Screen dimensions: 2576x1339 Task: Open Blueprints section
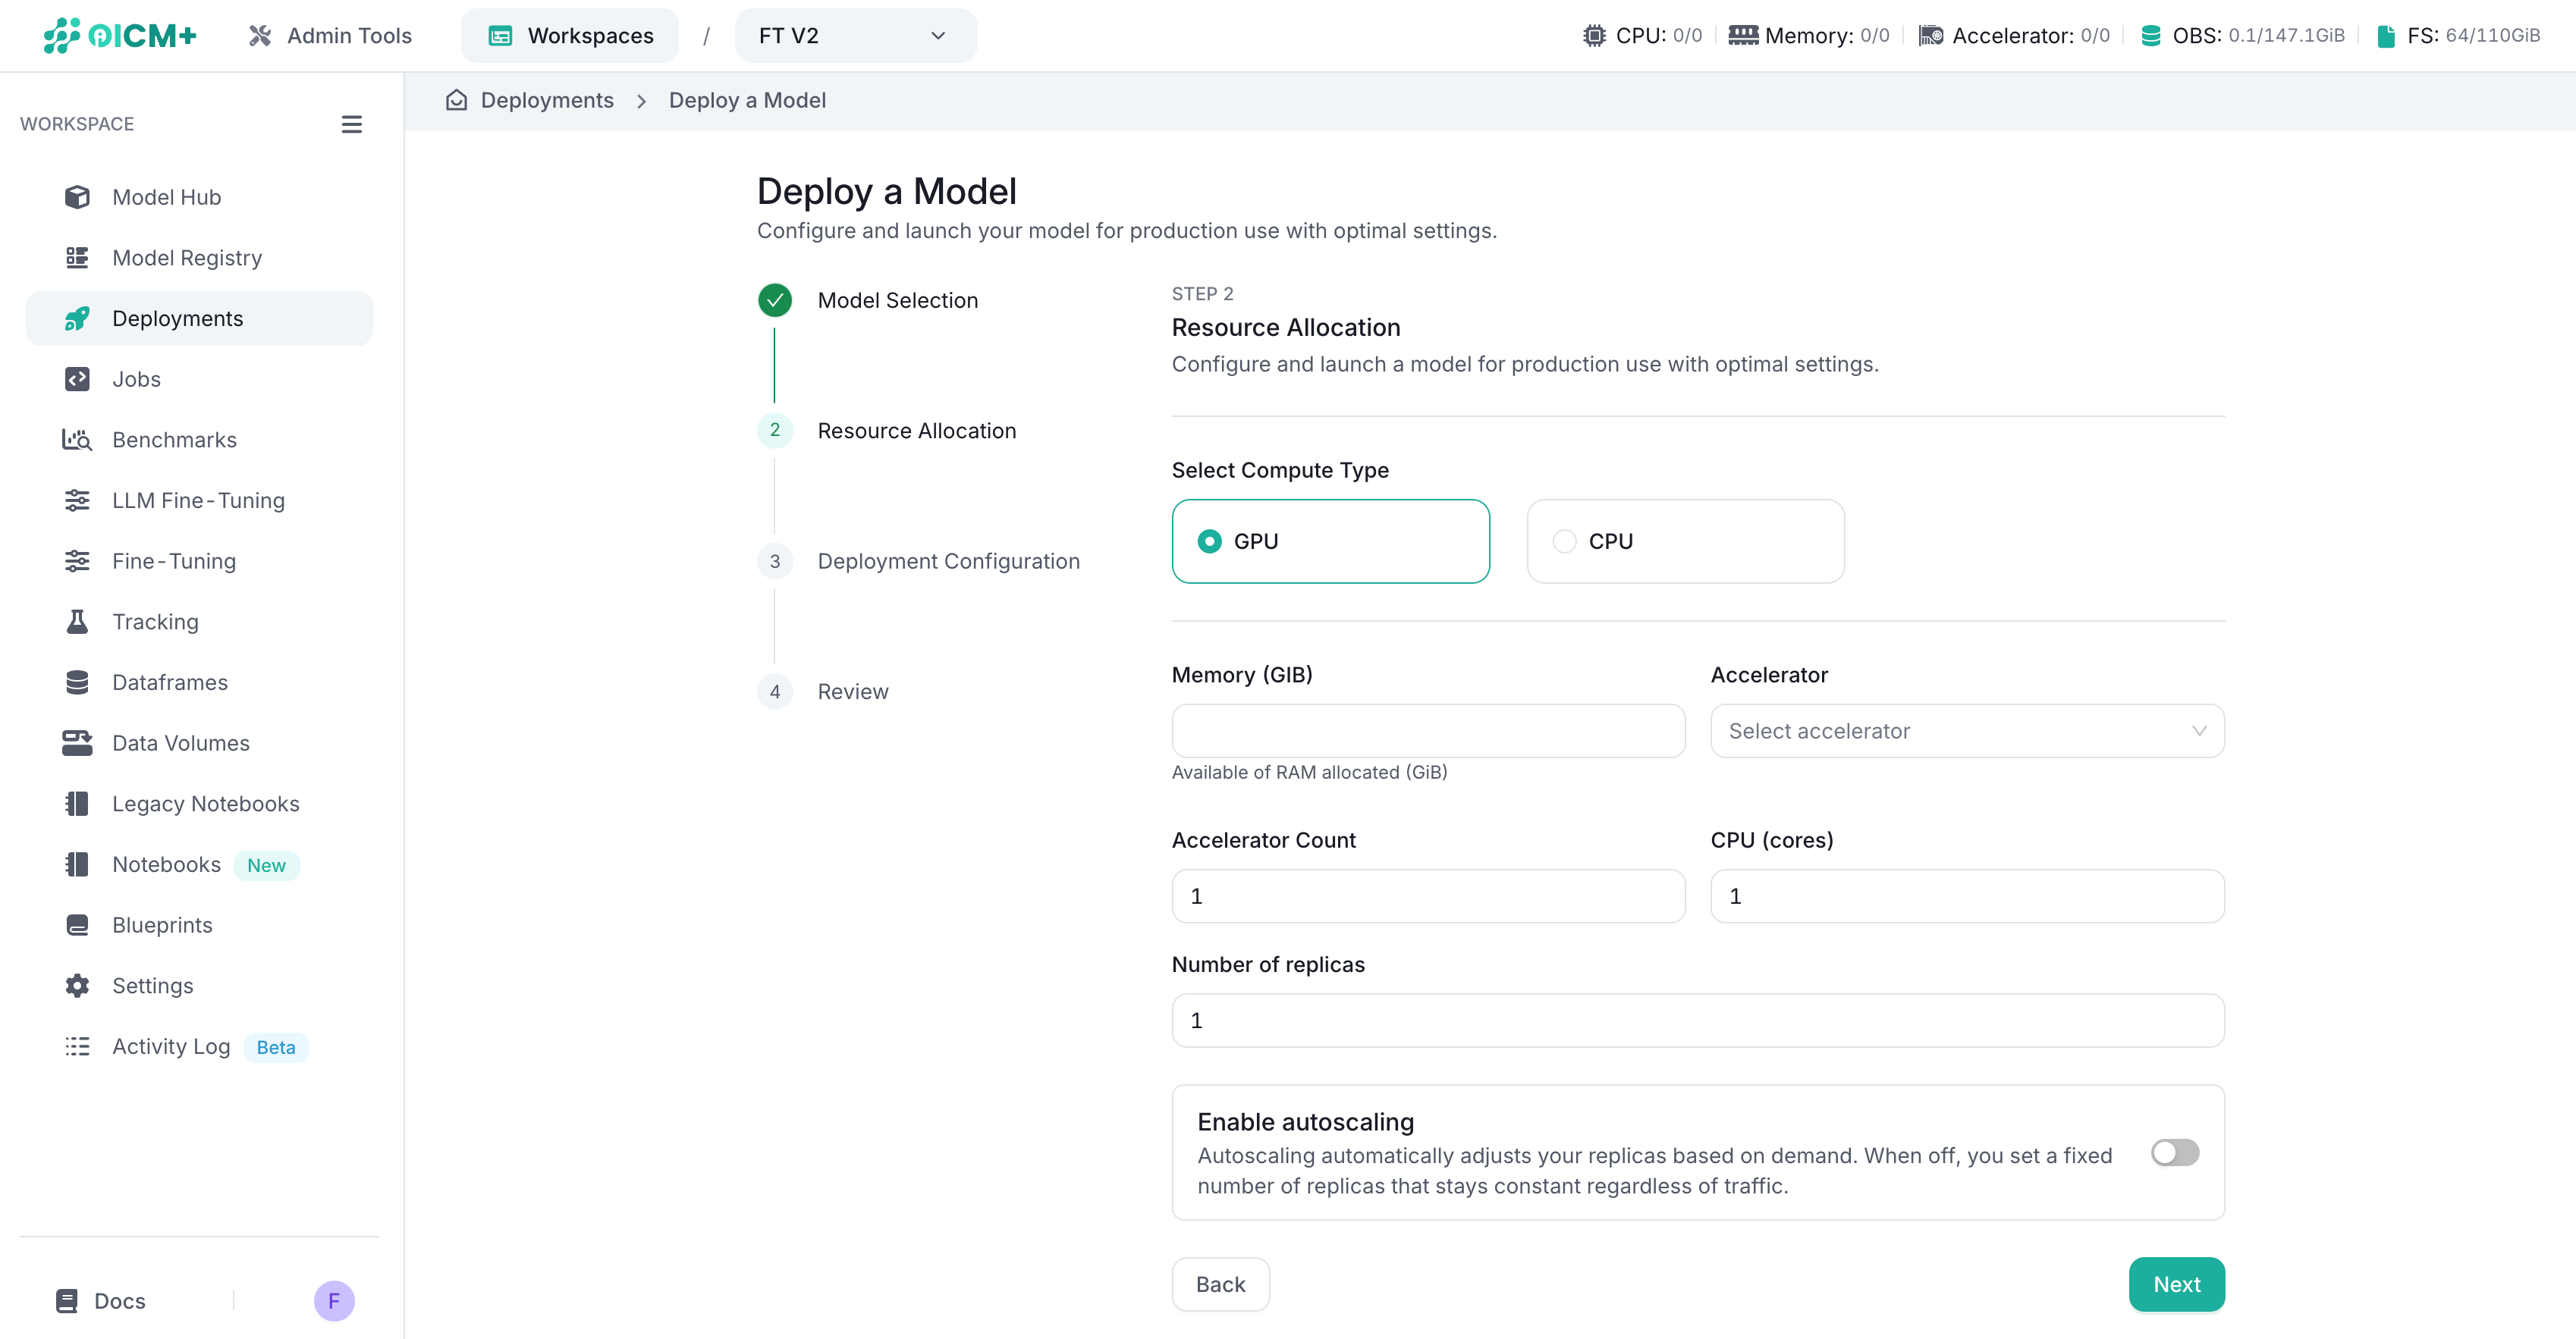199,924
